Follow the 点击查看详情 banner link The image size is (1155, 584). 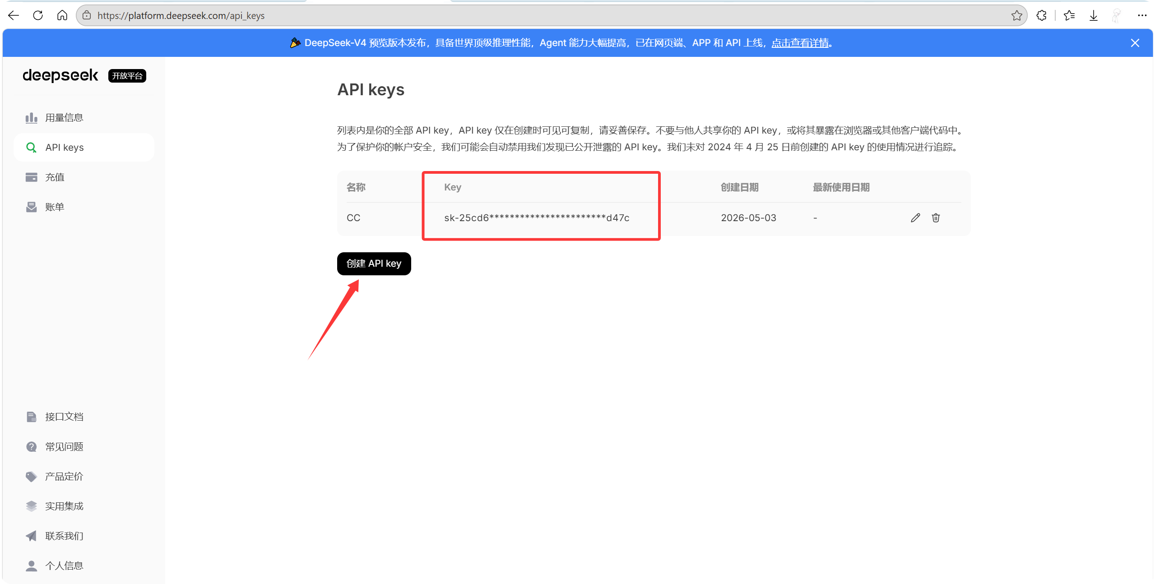pyautogui.click(x=800, y=43)
